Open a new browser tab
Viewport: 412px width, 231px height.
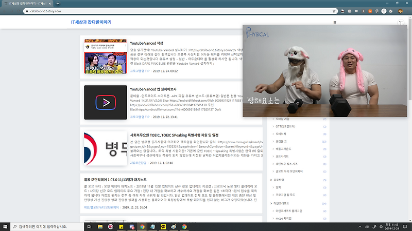point(58,4)
